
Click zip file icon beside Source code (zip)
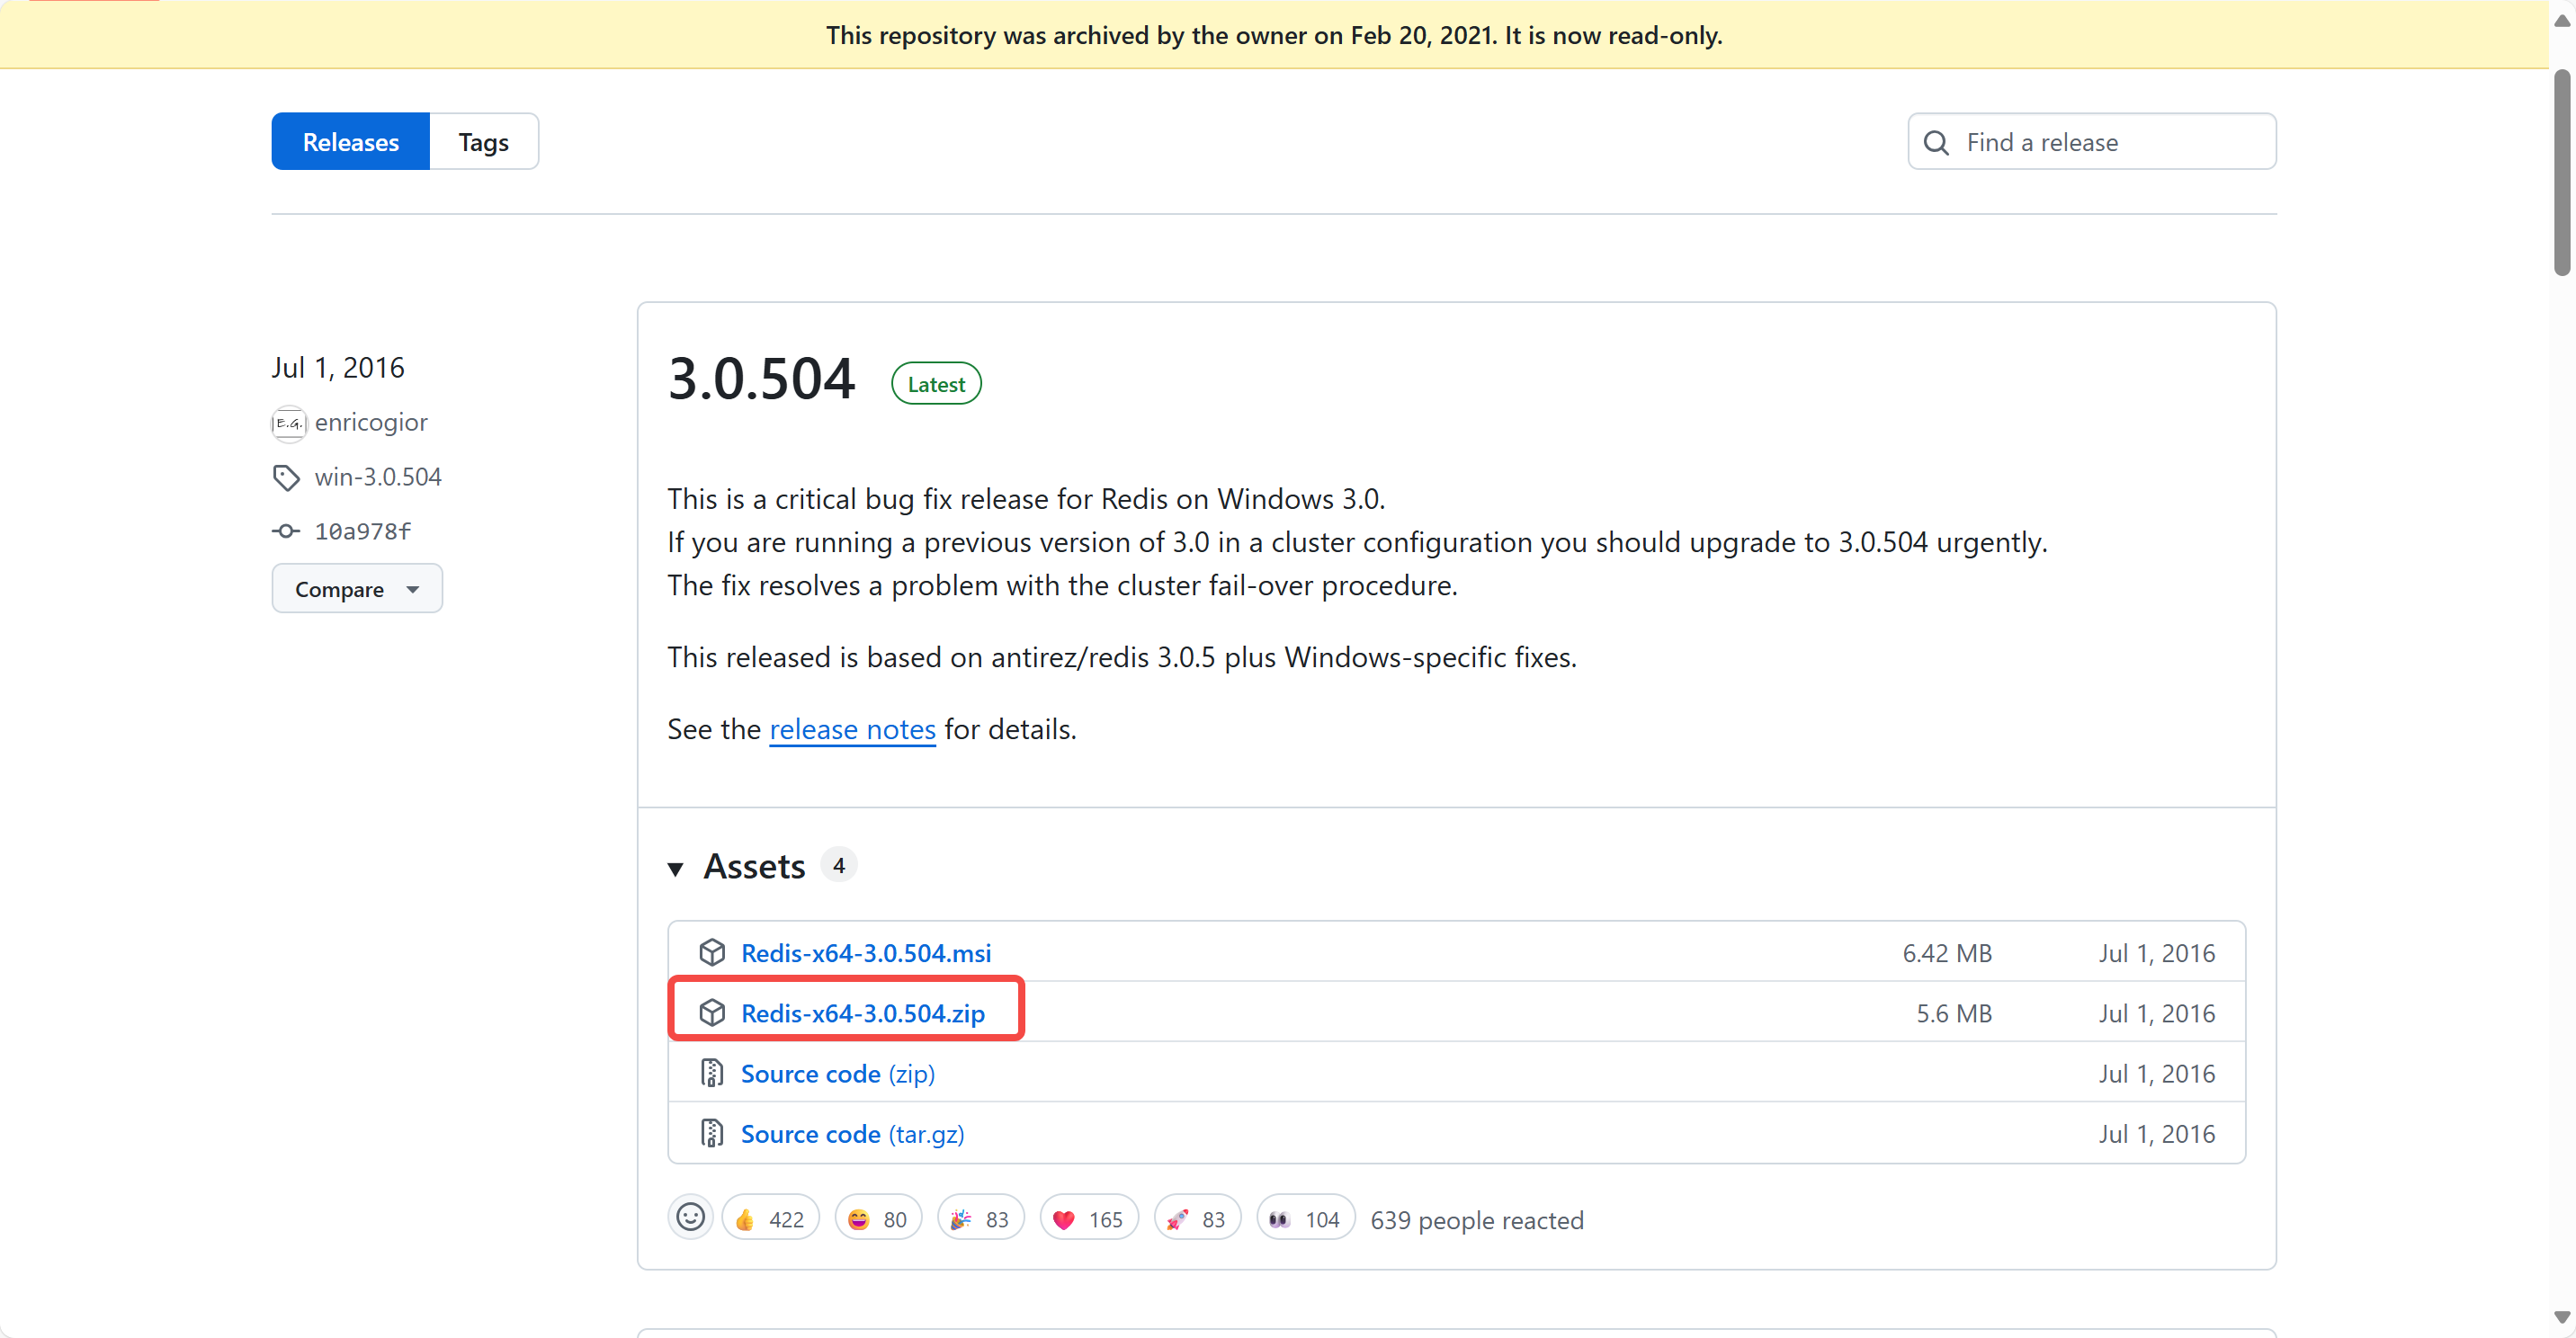point(712,1073)
